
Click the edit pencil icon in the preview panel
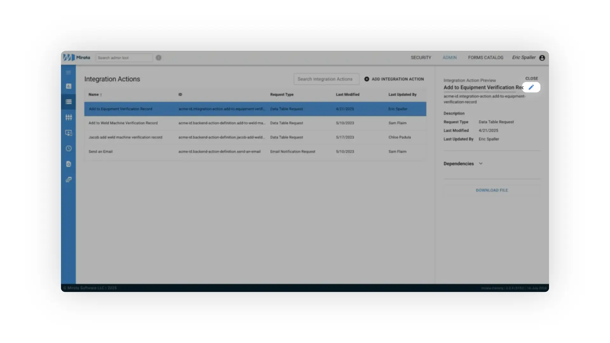(x=531, y=87)
